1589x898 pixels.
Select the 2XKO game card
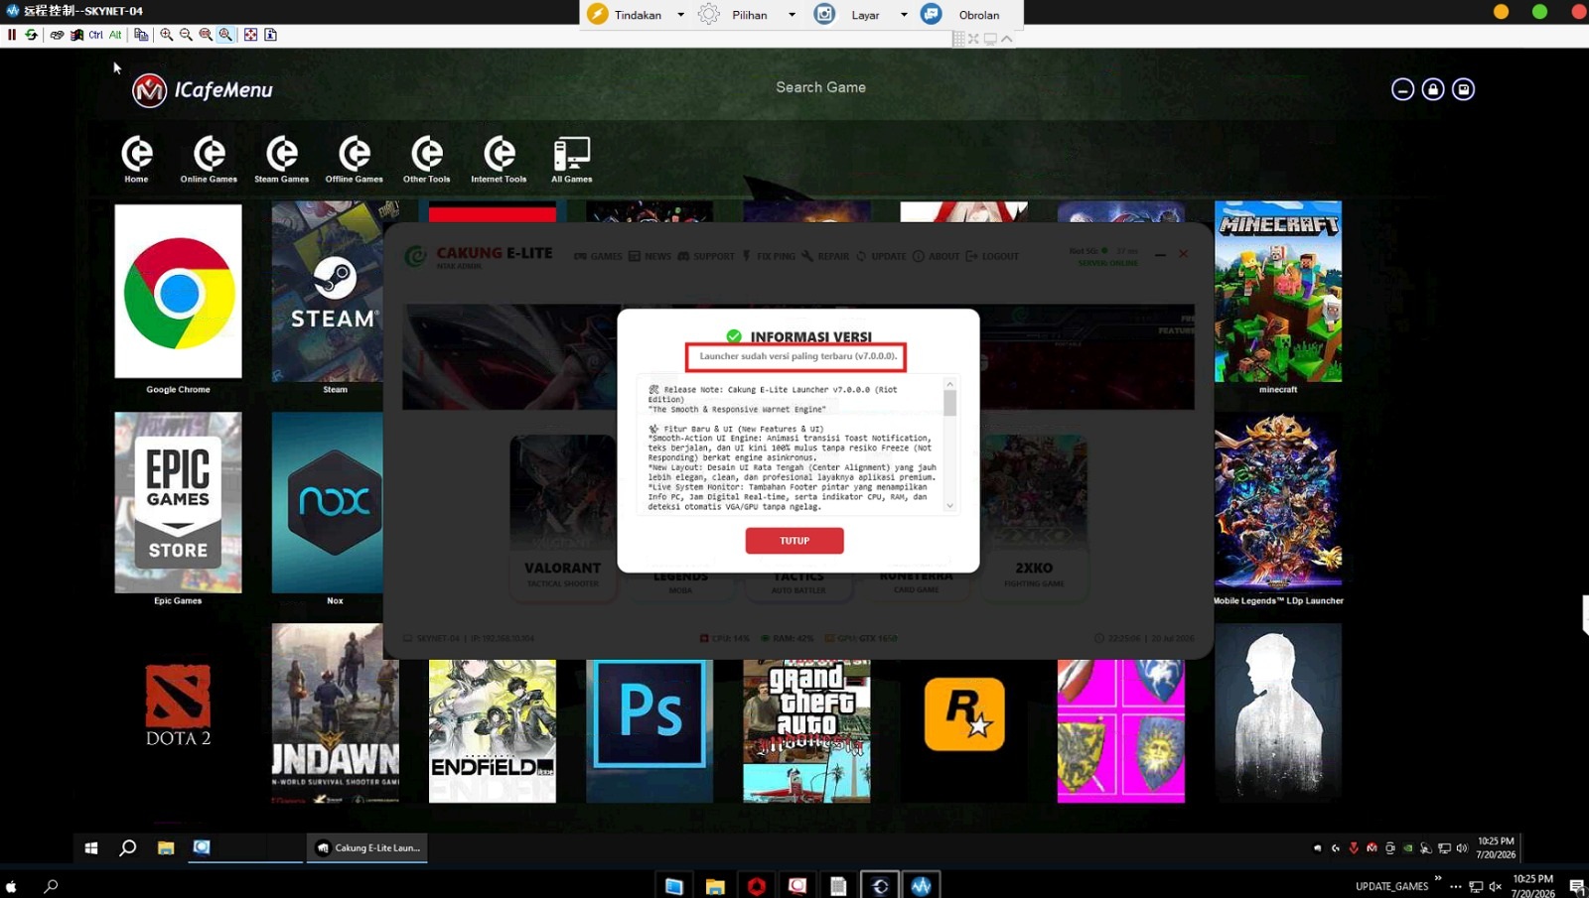[1034, 516]
